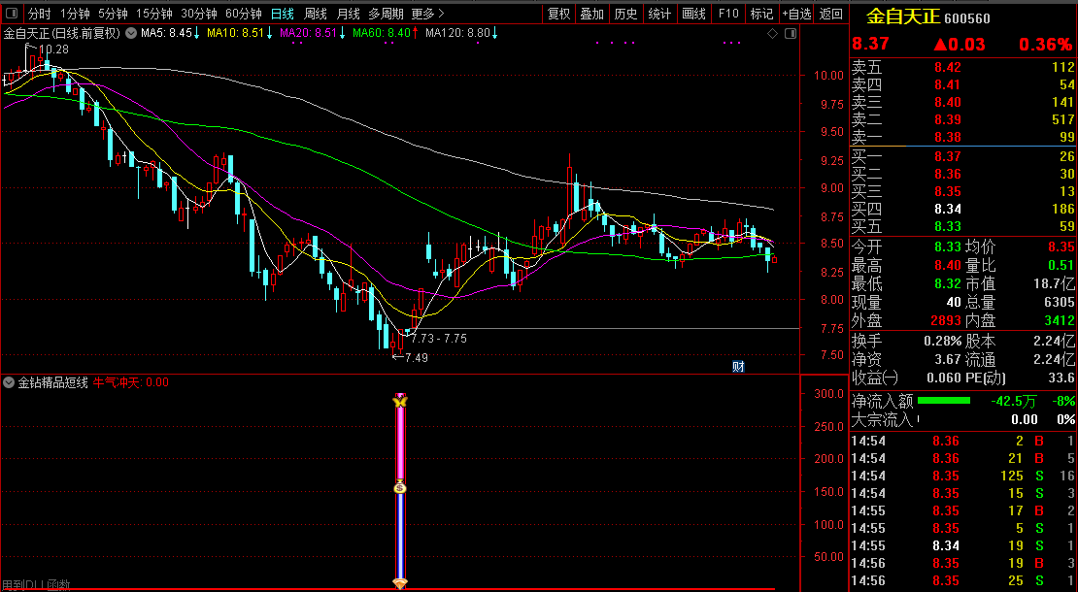Toggle the left sidebar panel icon

tap(12, 14)
